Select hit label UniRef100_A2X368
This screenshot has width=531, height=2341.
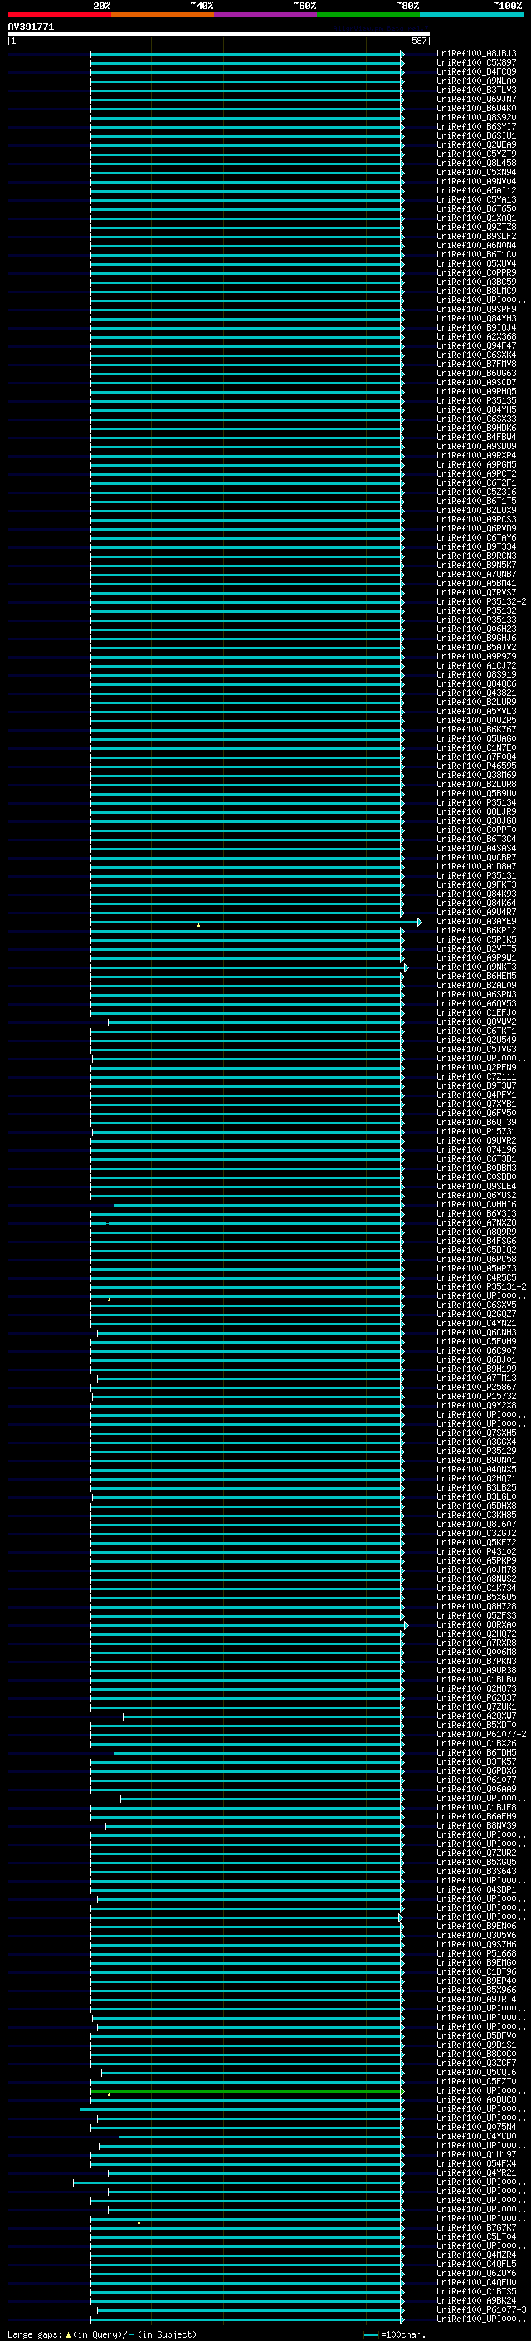[476, 337]
